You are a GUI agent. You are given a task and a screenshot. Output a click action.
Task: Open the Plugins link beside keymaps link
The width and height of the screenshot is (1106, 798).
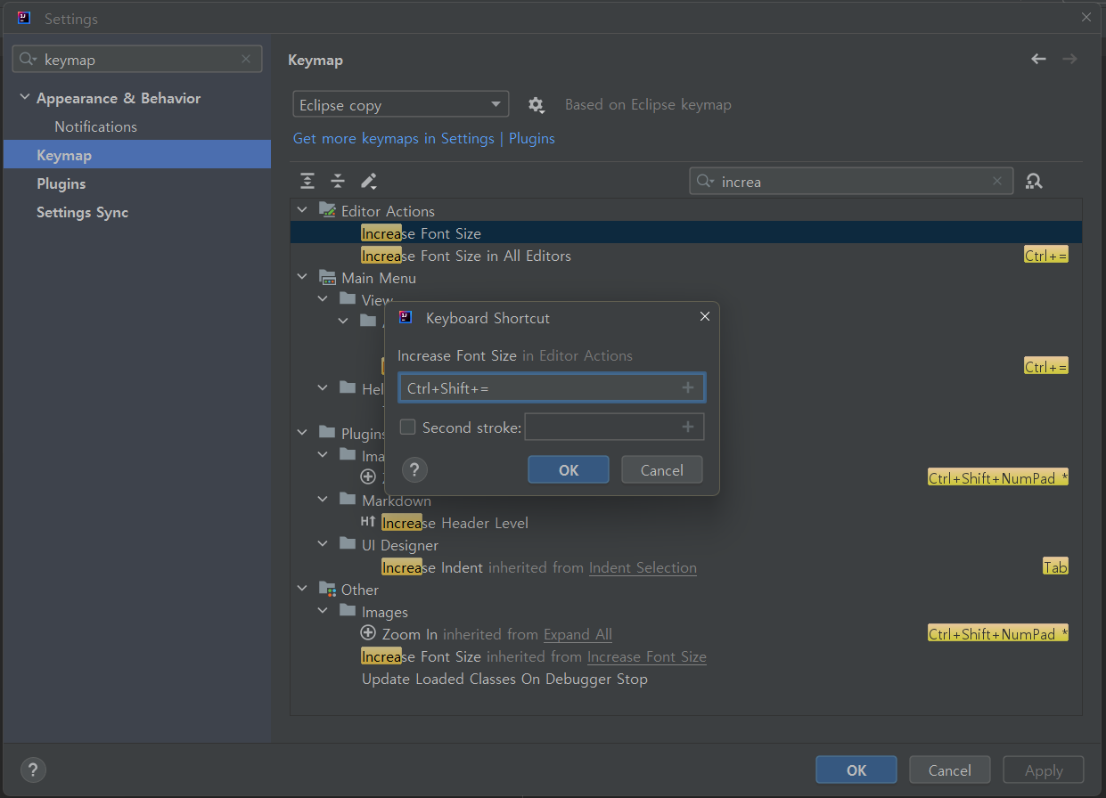click(532, 138)
